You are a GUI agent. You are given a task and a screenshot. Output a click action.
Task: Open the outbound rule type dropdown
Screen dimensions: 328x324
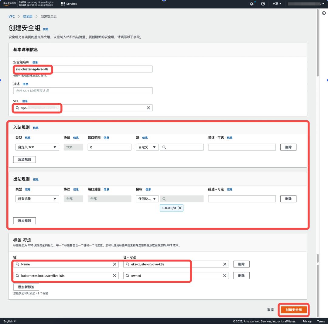(37, 199)
